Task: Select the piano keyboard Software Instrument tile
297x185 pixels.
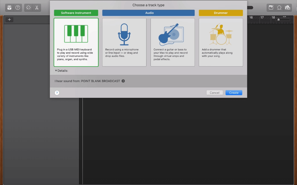Action: point(76,42)
